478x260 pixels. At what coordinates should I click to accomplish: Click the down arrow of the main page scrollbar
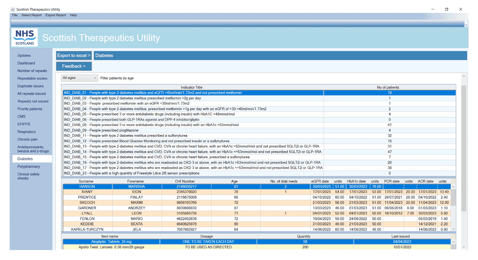pyautogui.click(x=463, y=247)
